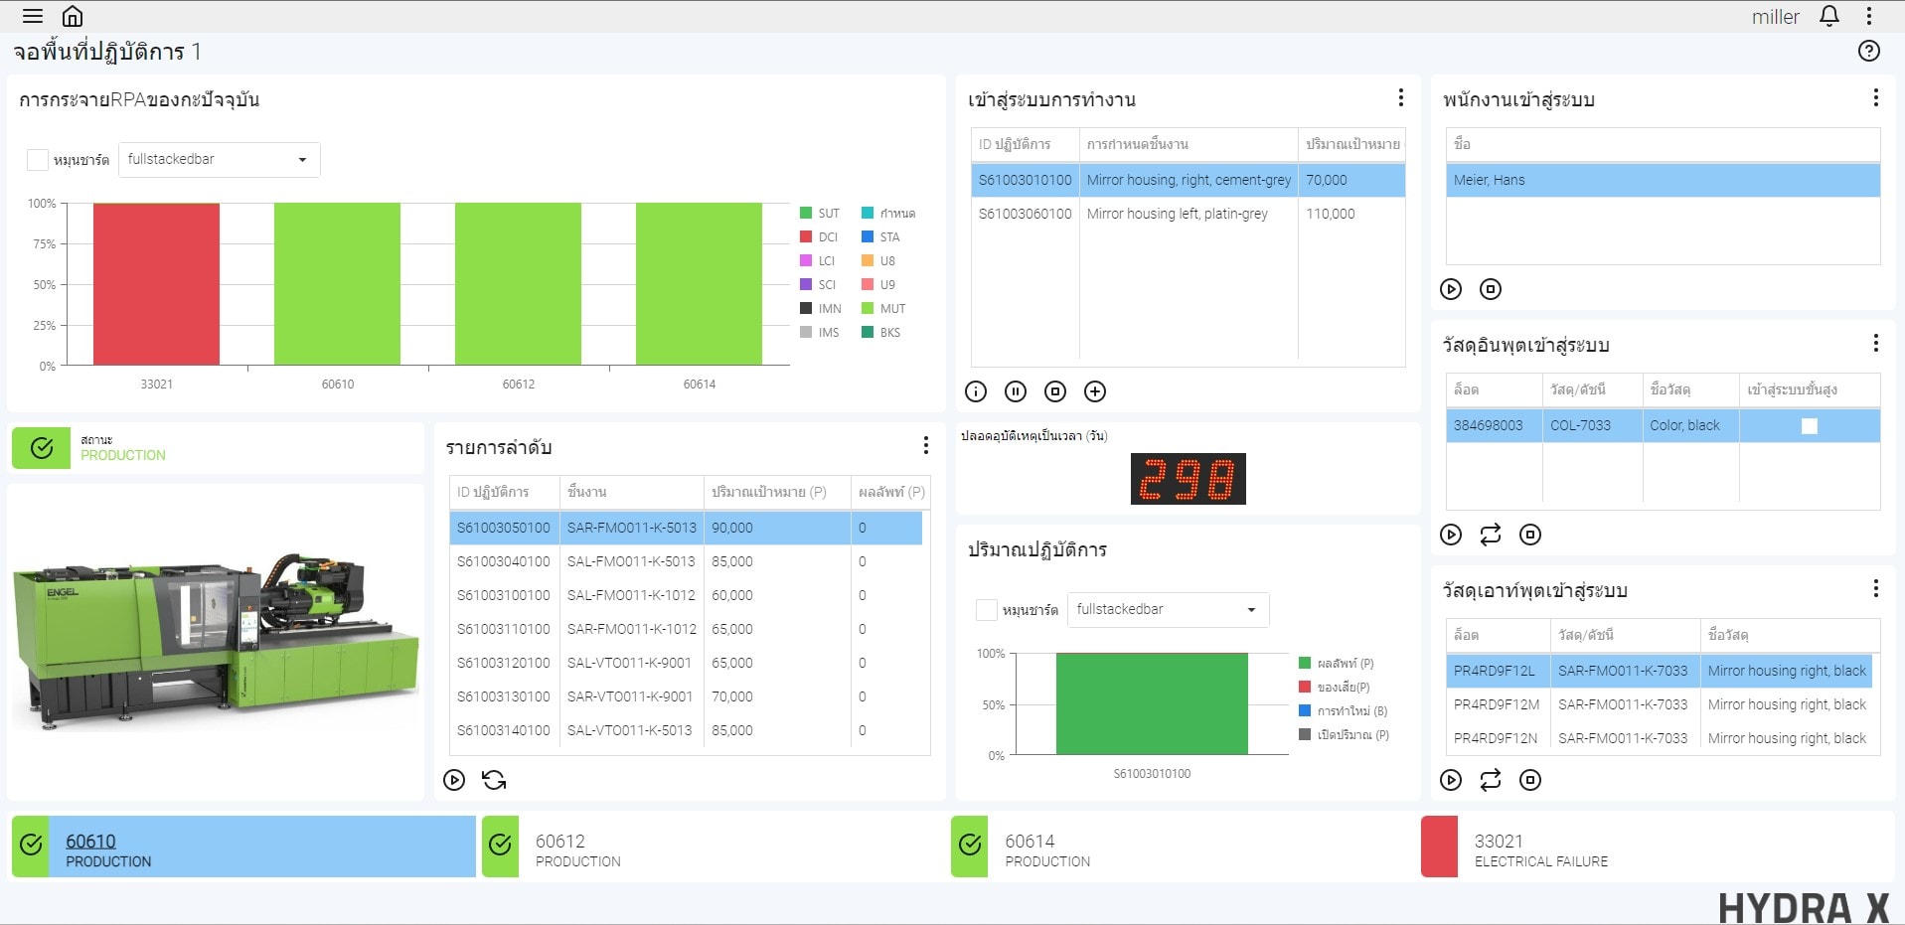Screen dimensions: 1905x925
Task: Select machine 60614 PRODUCTION tile
Action: pos(1183,847)
